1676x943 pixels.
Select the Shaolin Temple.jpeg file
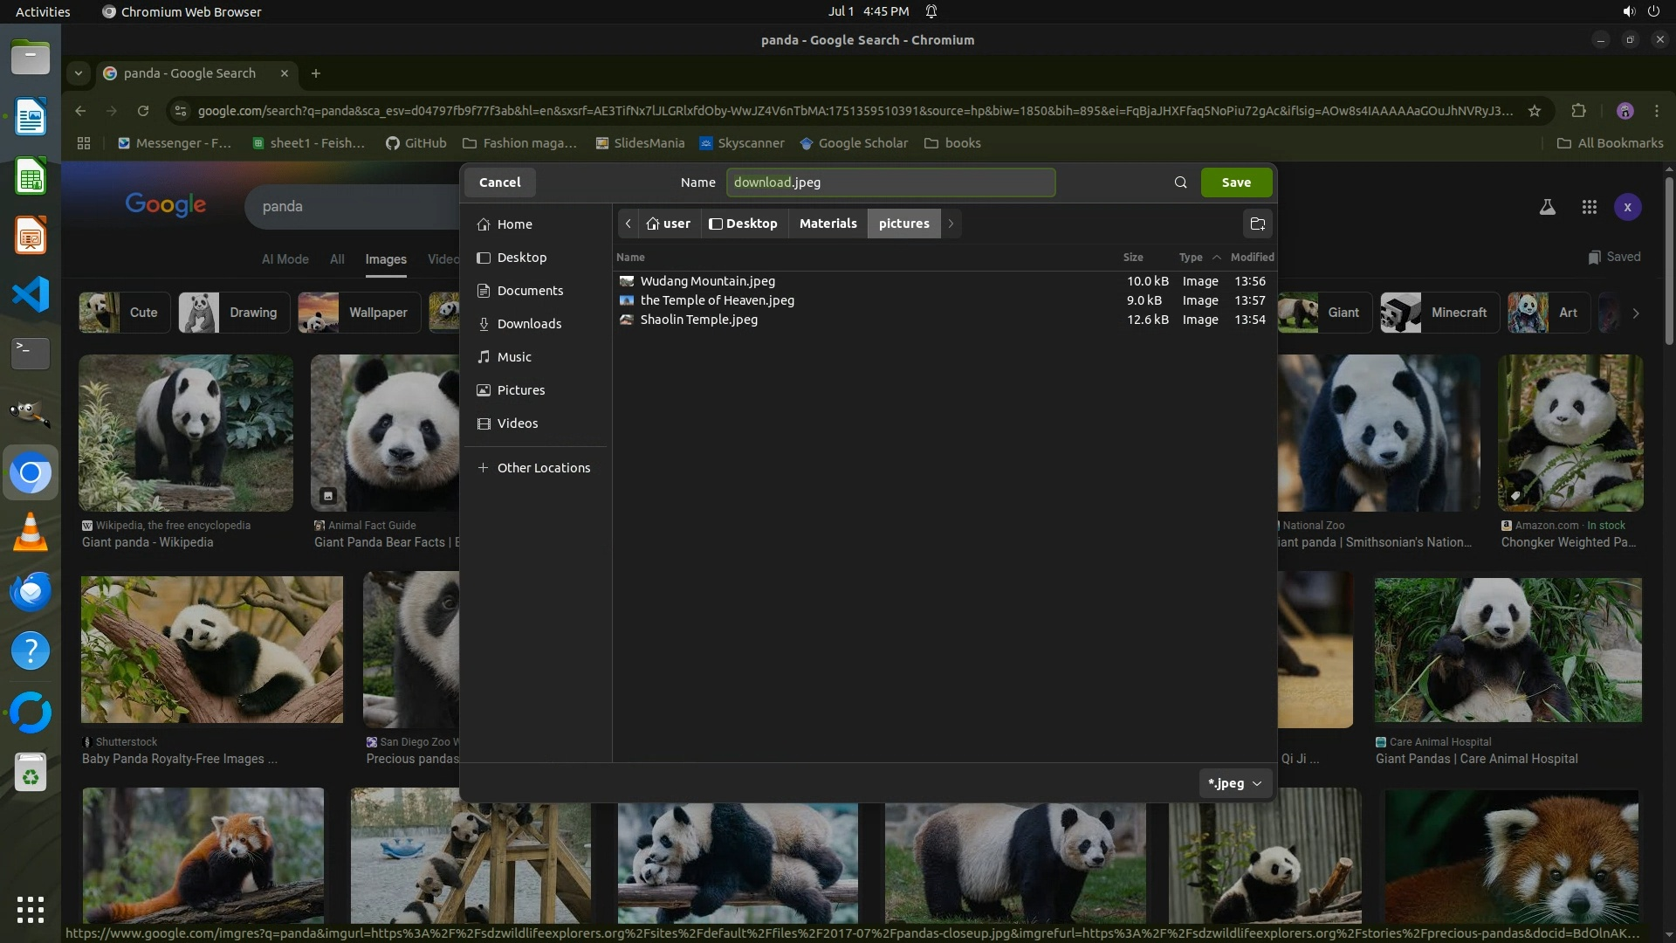(x=698, y=320)
